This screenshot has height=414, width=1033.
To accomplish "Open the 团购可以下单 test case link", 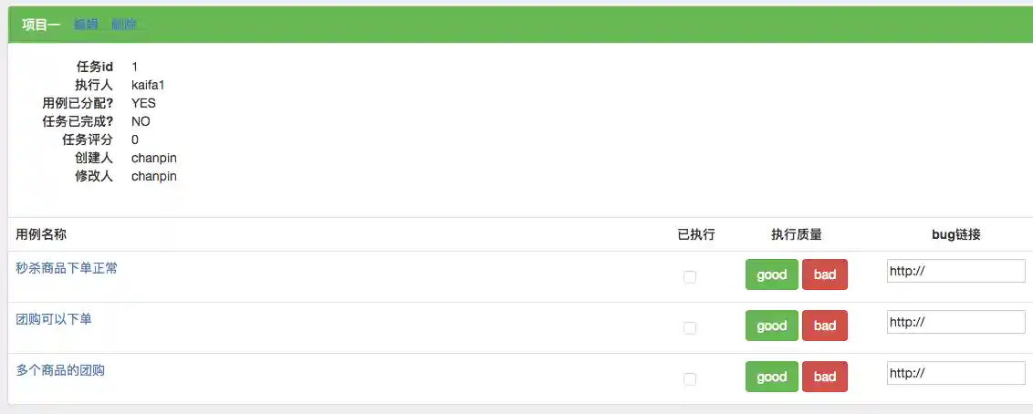I will click(x=54, y=319).
